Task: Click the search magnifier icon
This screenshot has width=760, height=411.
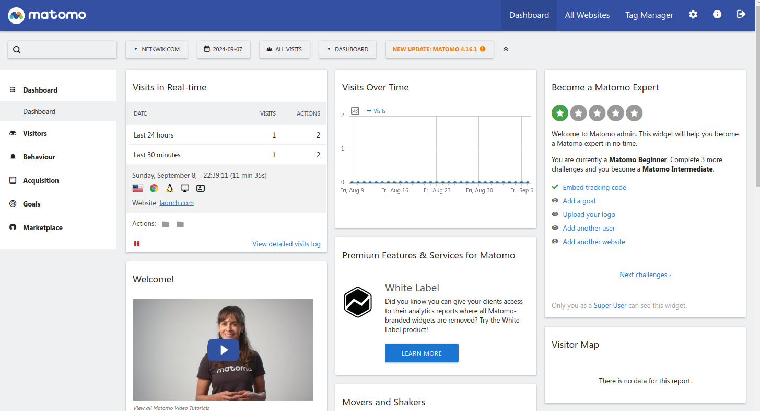Action: coord(17,50)
